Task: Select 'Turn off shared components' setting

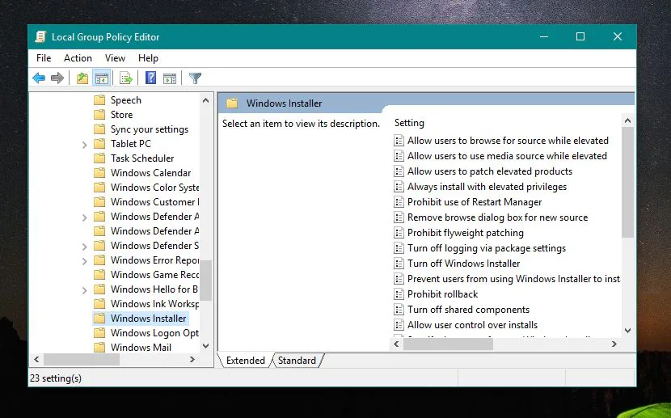Action: [468, 310]
